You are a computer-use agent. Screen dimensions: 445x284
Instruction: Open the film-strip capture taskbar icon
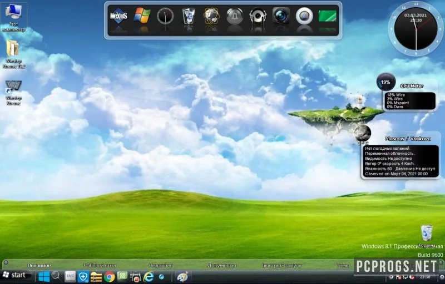click(x=135, y=277)
